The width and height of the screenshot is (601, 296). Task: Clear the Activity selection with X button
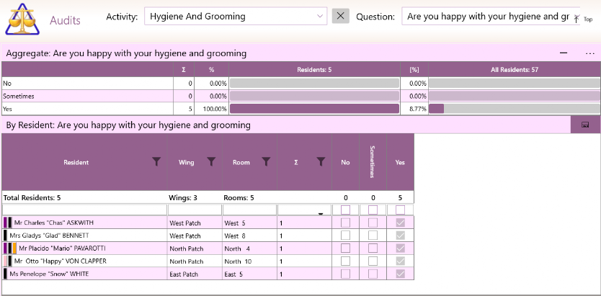click(x=340, y=16)
